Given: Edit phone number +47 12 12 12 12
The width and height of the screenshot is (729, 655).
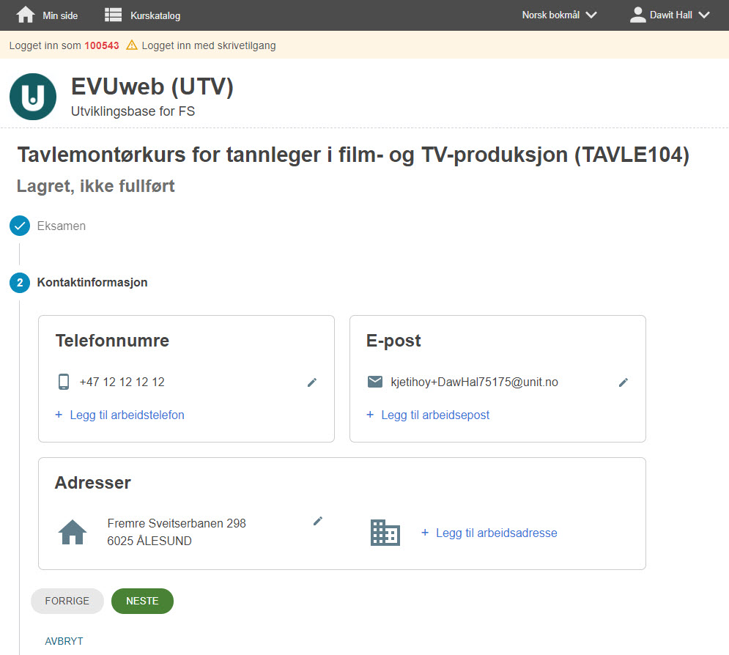Looking at the screenshot, I should point(312,382).
